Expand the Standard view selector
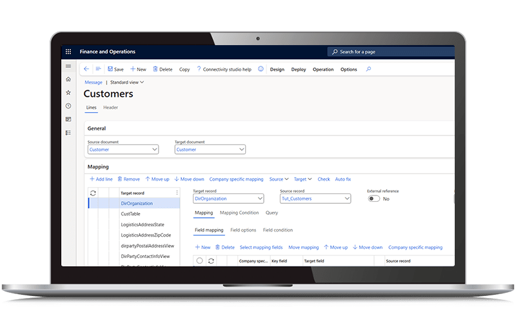Image resolution: width=516 pixels, height=327 pixels. pyautogui.click(x=127, y=83)
